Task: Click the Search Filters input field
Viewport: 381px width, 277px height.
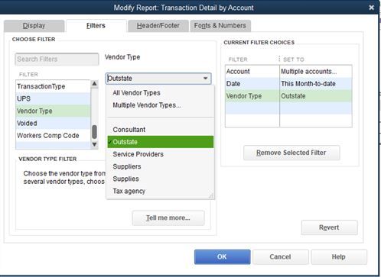Action: click(57, 60)
